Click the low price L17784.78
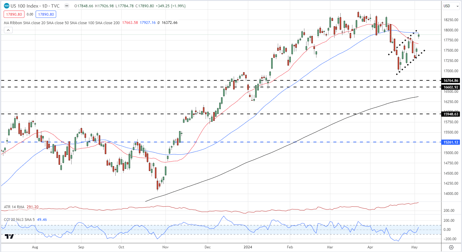 pos(124,6)
